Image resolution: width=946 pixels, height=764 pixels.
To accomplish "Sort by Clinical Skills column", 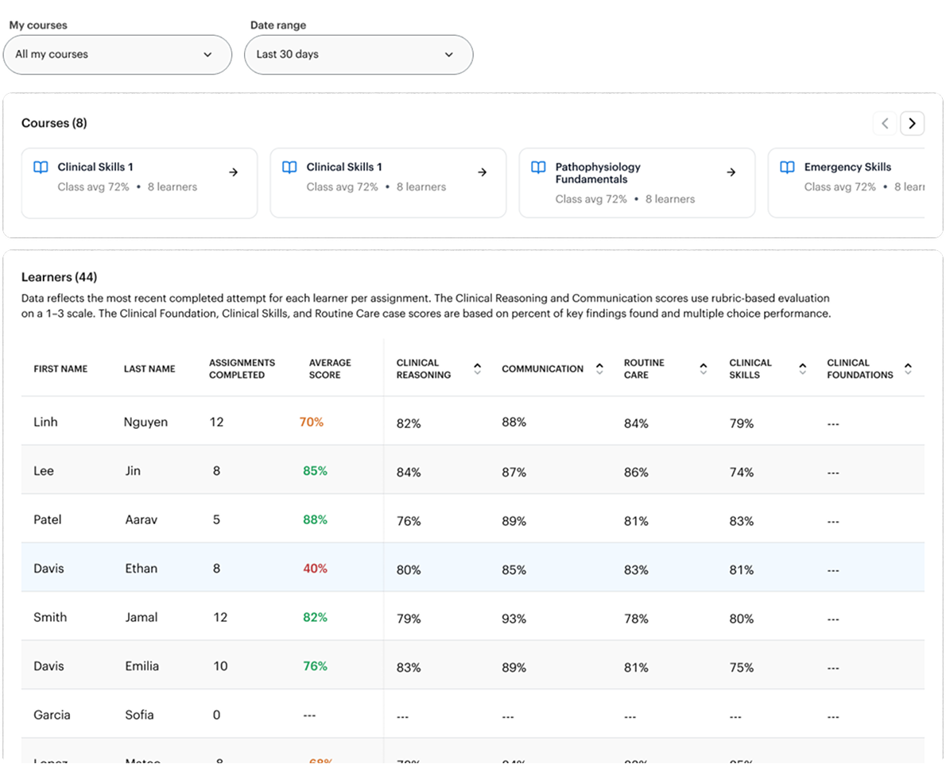I will pyautogui.click(x=802, y=368).
